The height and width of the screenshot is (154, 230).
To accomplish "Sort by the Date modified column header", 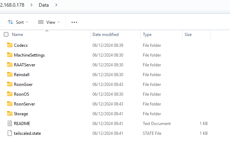I will (105, 35).
